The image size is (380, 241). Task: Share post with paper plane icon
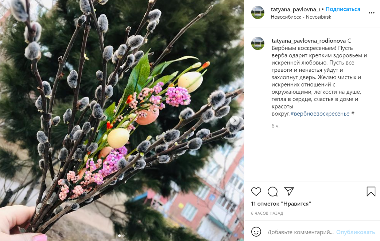click(289, 191)
